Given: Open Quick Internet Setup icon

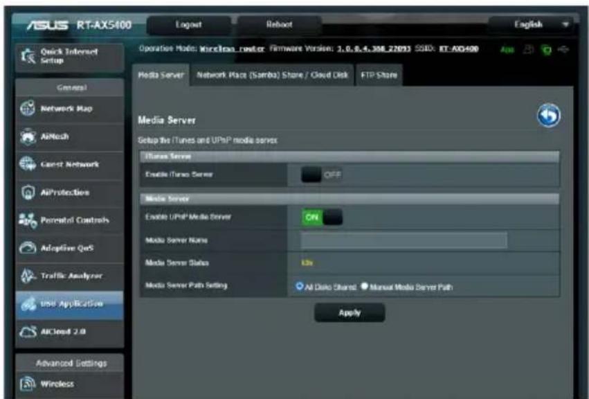Looking at the screenshot, I should (x=28, y=56).
